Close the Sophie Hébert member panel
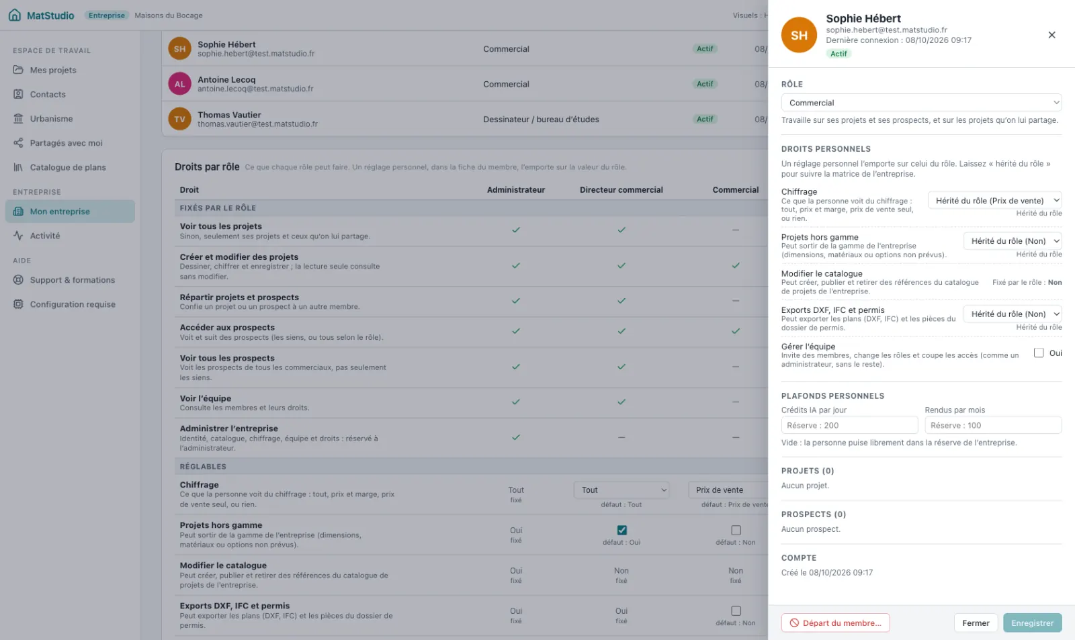The width and height of the screenshot is (1075, 640). pyautogui.click(x=1051, y=35)
